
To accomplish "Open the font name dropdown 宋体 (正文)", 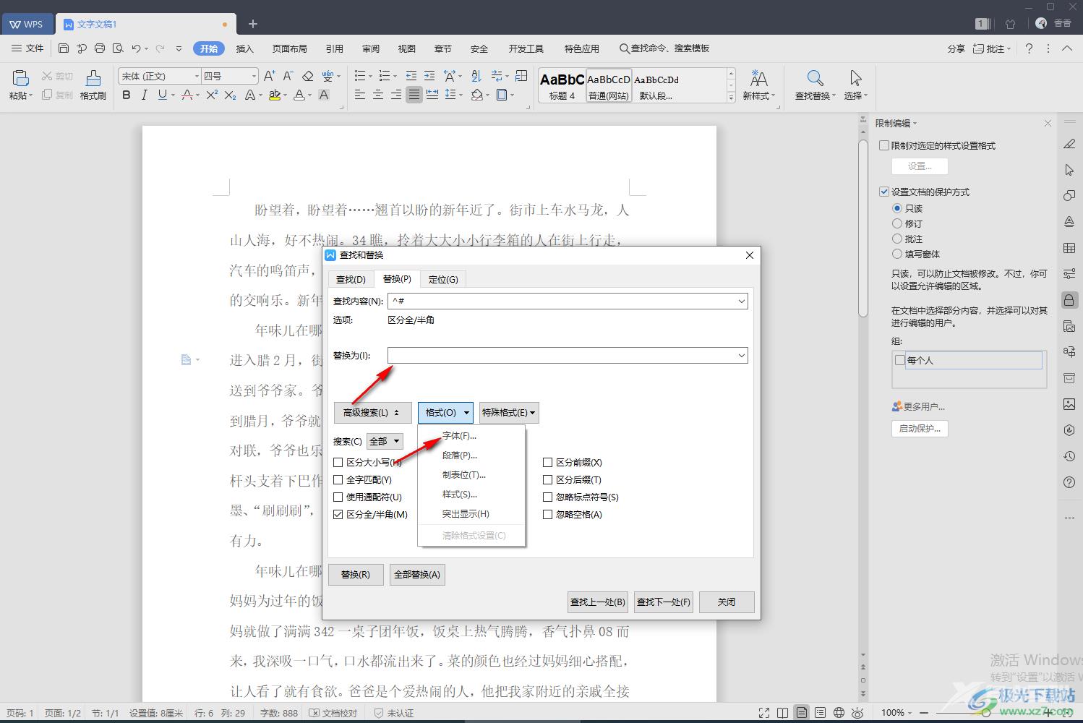I will coord(196,76).
